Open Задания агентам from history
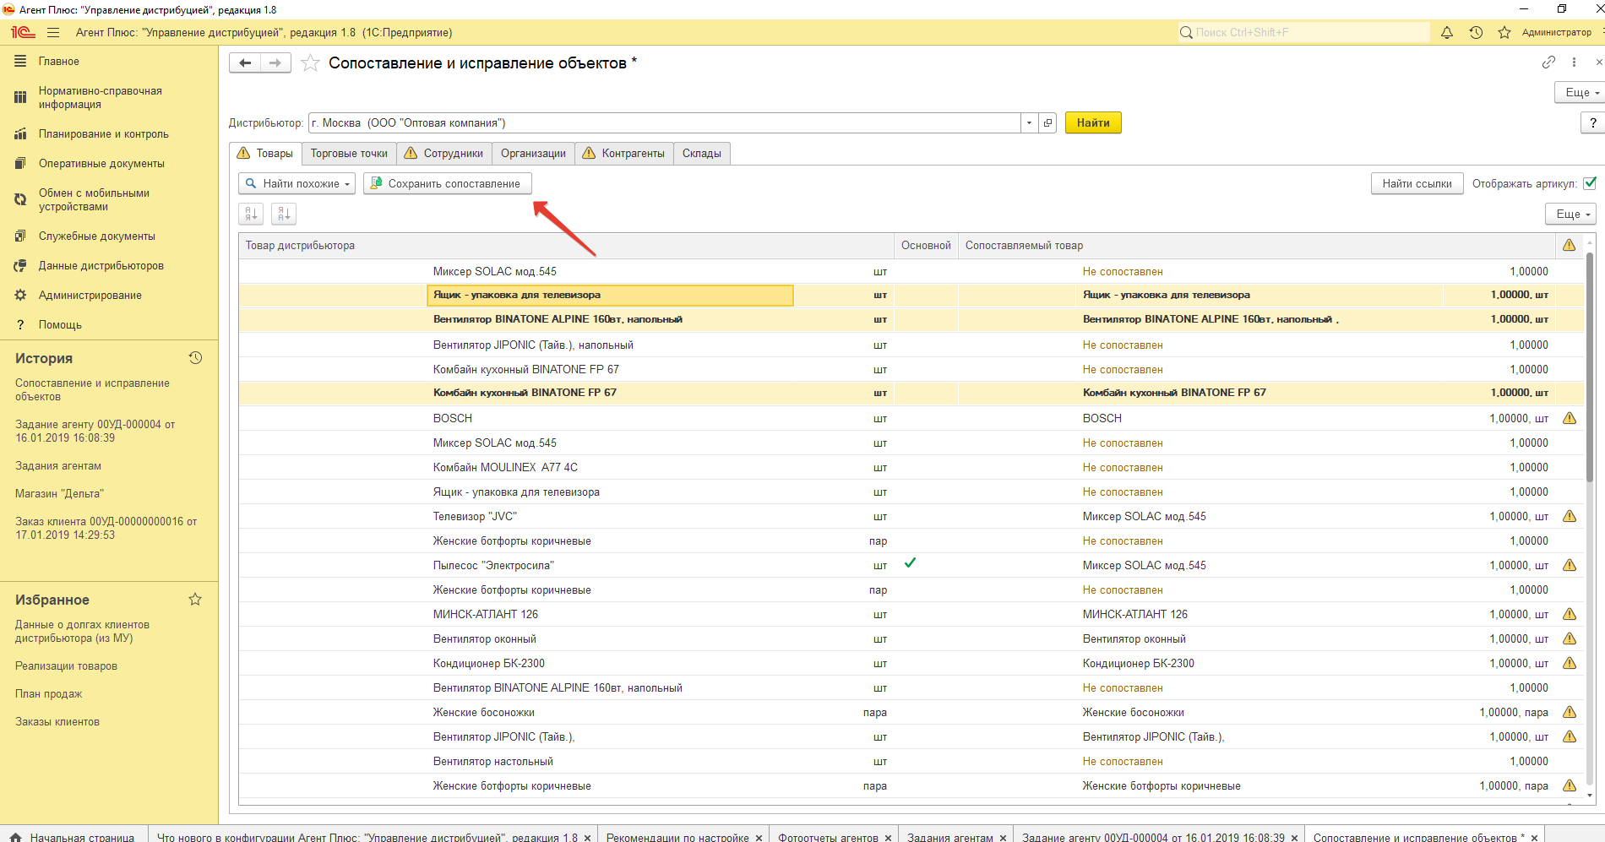Viewport: 1605px width, 842px height. point(58,466)
